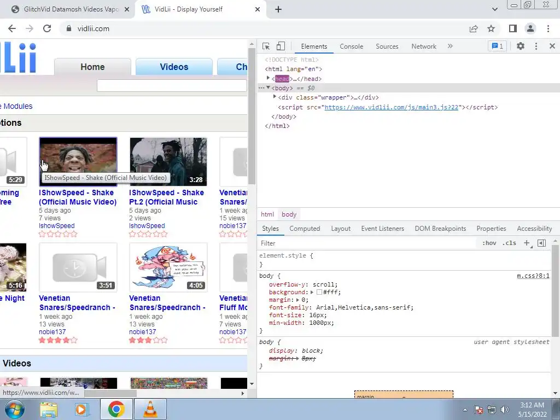Open the VidLii Home tab
The width and height of the screenshot is (560, 420).
tap(92, 67)
